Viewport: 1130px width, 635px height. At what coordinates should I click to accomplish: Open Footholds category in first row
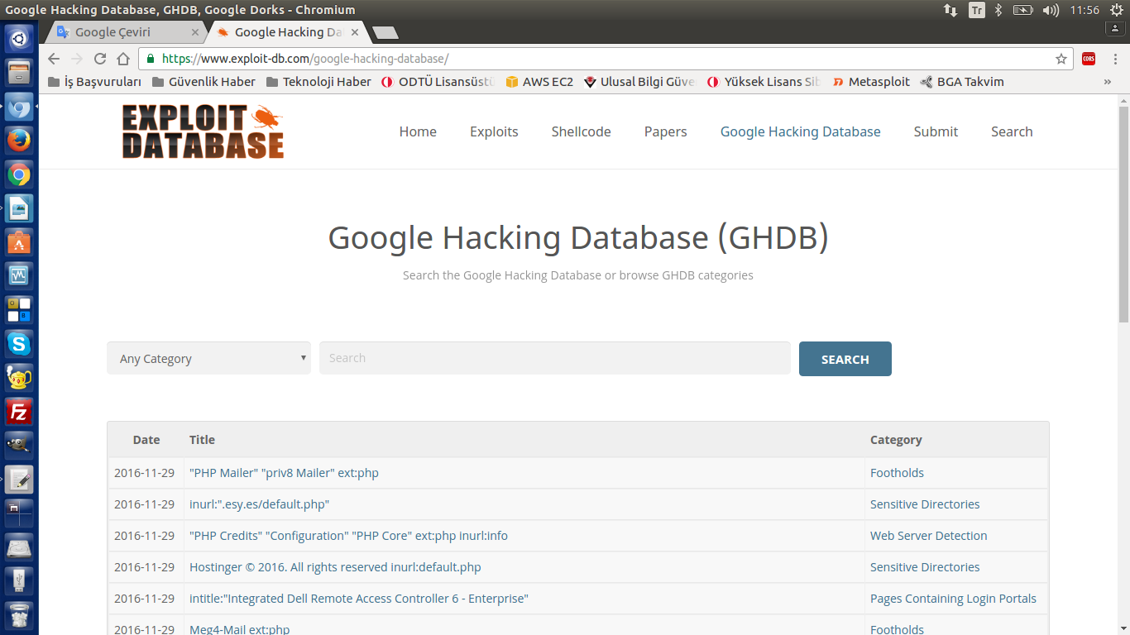click(897, 473)
